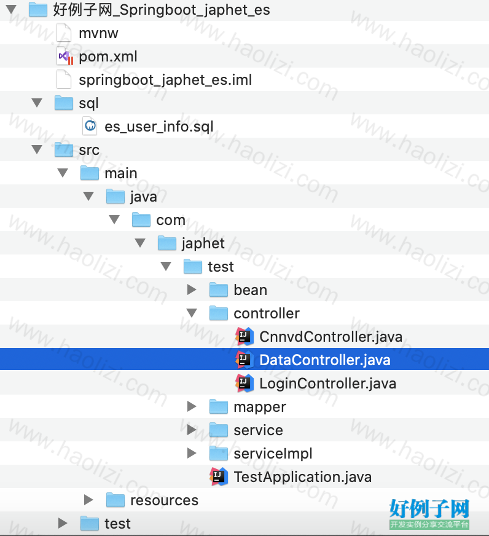The width and height of the screenshot is (489, 536).
Task: Click the pom.xml Visual Studio file icon
Action: tap(65, 56)
